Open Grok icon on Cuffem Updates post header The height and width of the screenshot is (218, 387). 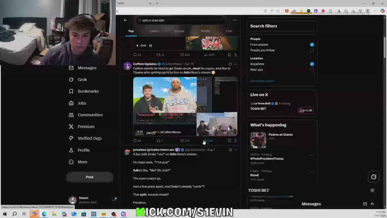click(230, 64)
